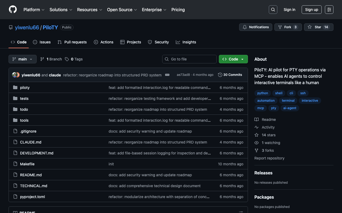Click the piloty folder icon
This screenshot has width=342, height=213.
15,88
